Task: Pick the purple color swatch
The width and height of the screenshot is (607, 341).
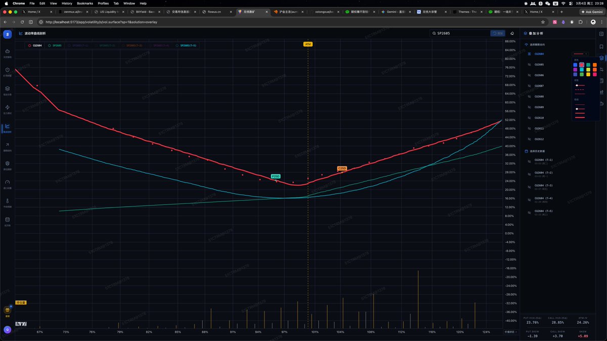Action: [x=575, y=70]
